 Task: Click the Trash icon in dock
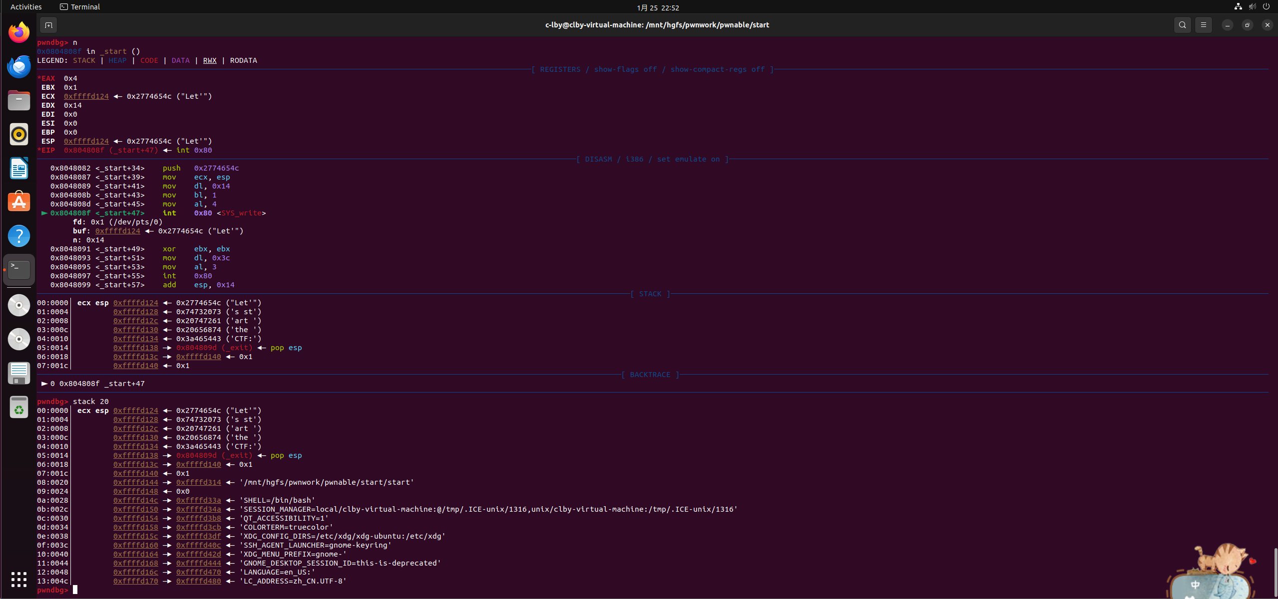18,408
